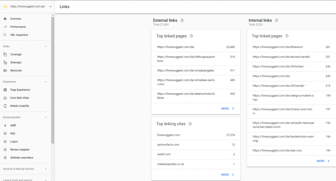The width and height of the screenshot is (336, 181).
Task: Open the property selector dropdown arrow
Action: point(50,6)
